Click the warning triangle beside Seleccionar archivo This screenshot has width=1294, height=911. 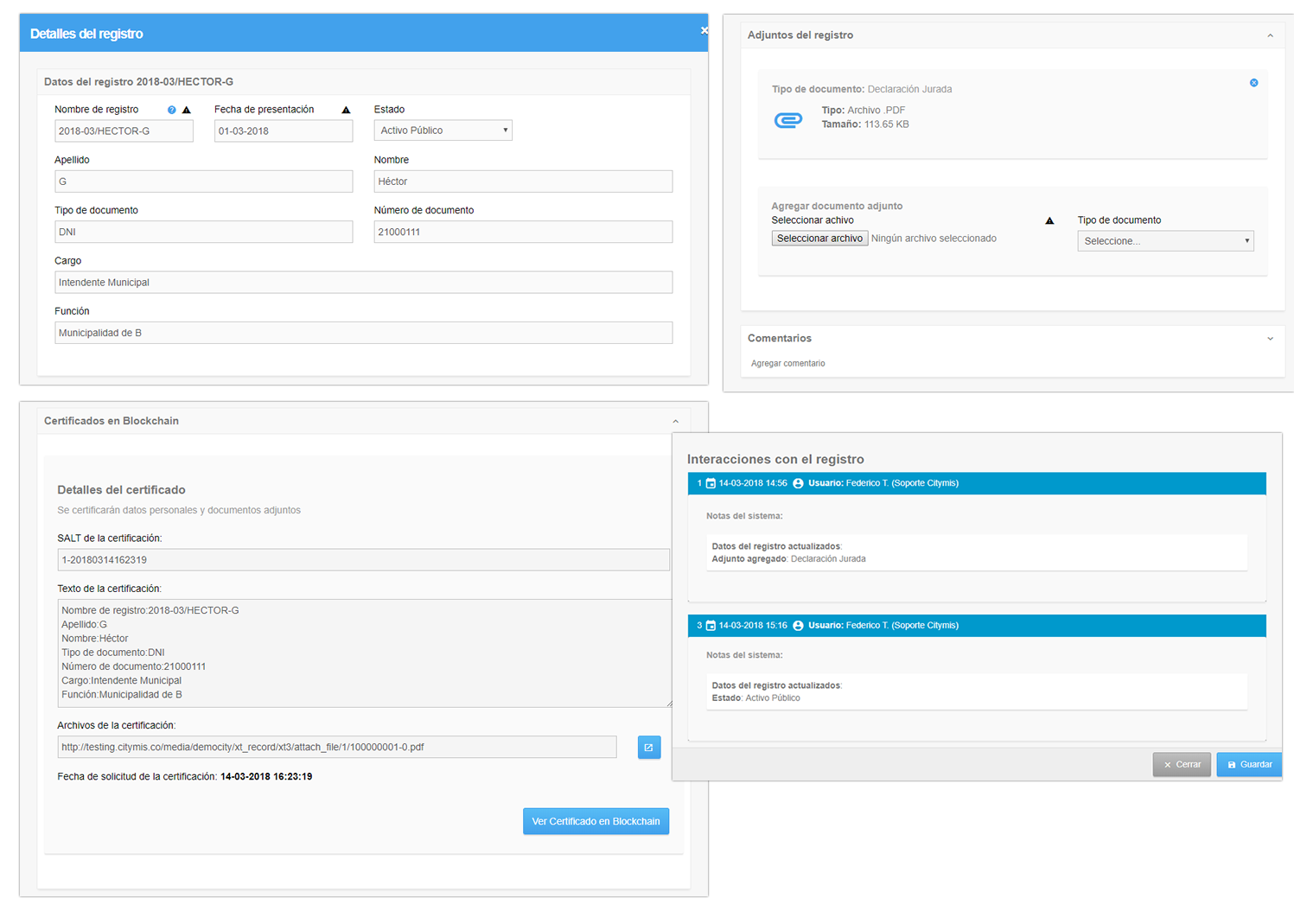(x=1049, y=220)
